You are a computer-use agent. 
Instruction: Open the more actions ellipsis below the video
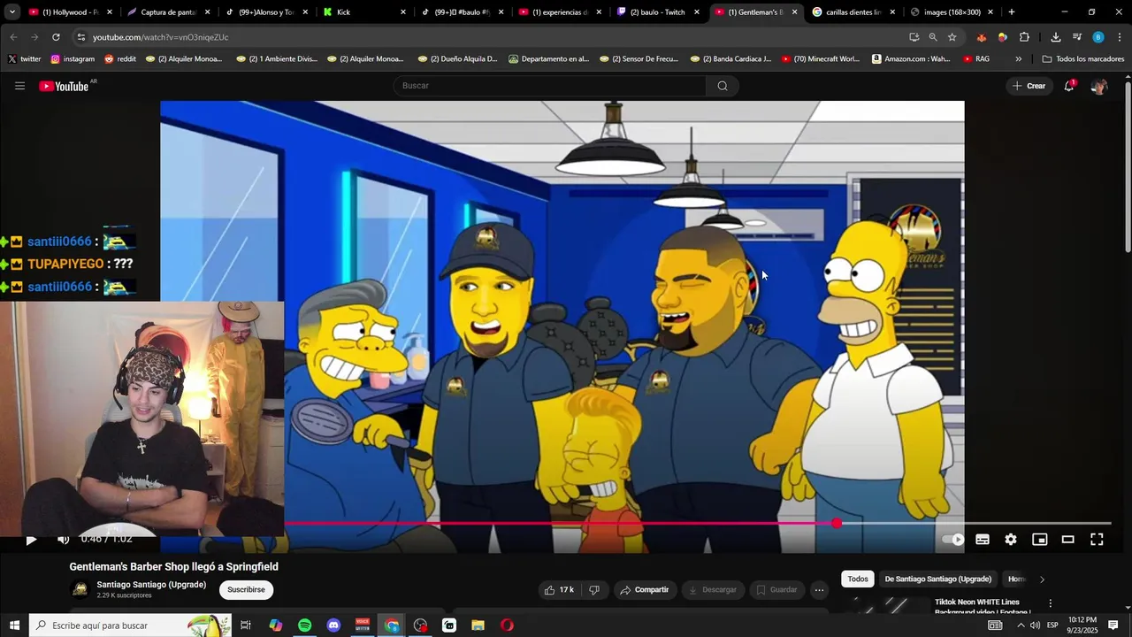coord(819,590)
